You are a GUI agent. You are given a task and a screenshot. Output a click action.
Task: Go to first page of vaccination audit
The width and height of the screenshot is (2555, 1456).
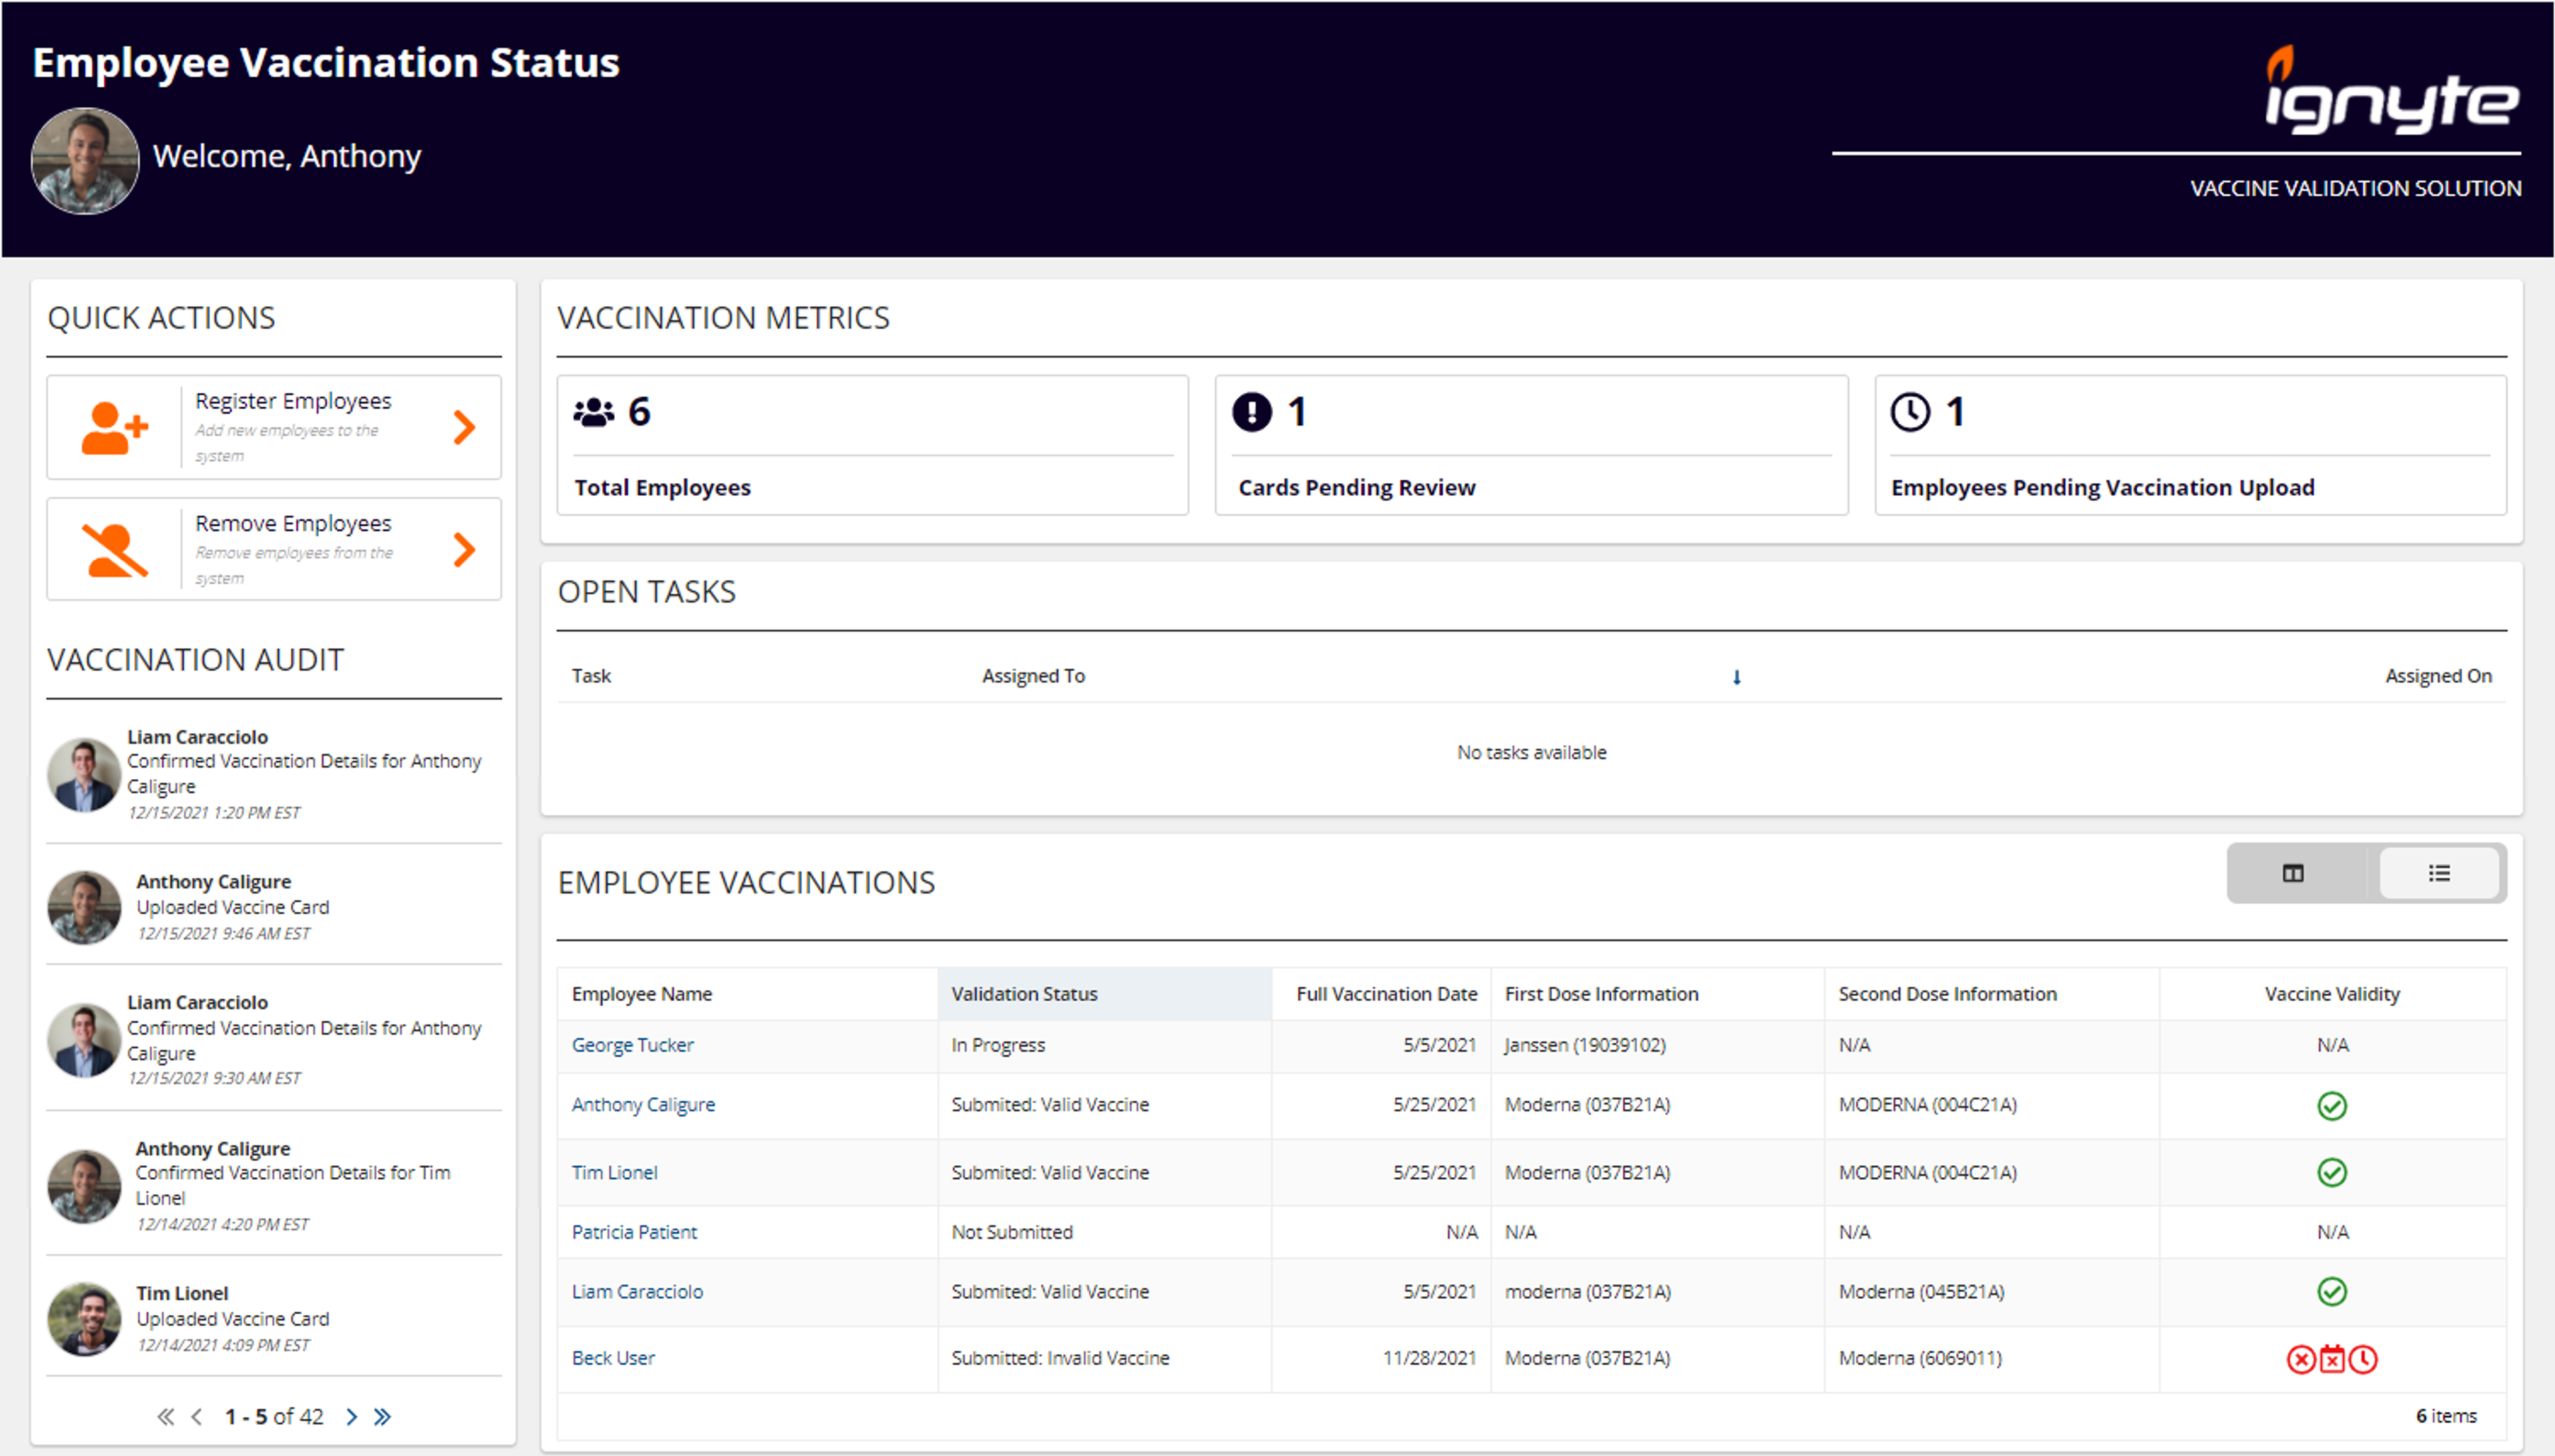(166, 1416)
